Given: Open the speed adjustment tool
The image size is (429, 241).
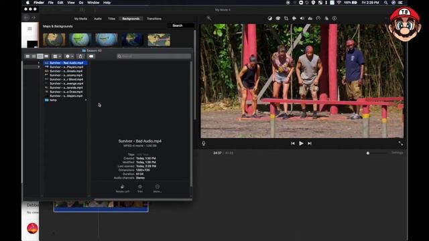Looking at the screenshot, I should pyautogui.click(x=318, y=18).
